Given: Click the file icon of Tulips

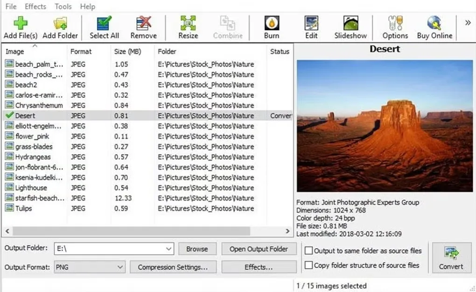Looking at the screenshot, I should pyautogui.click(x=9, y=208).
